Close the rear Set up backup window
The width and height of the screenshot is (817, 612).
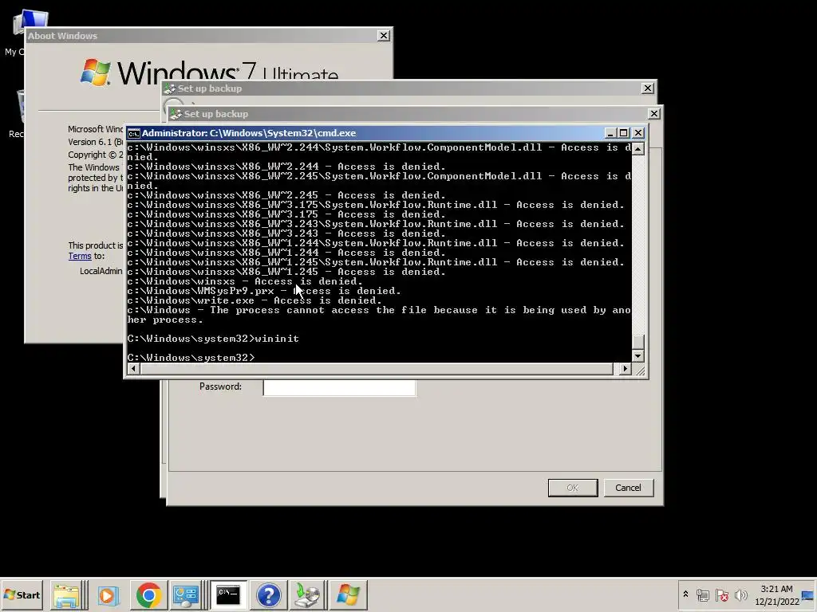click(647, 88)
